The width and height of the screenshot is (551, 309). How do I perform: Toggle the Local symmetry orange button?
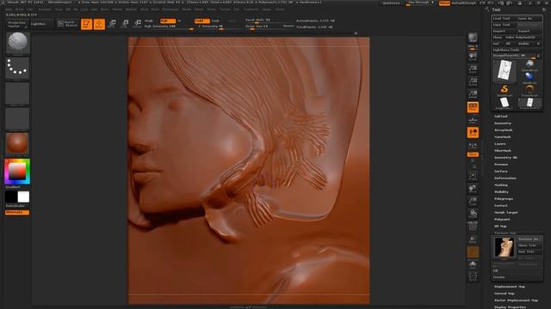(x=473, y=132)
